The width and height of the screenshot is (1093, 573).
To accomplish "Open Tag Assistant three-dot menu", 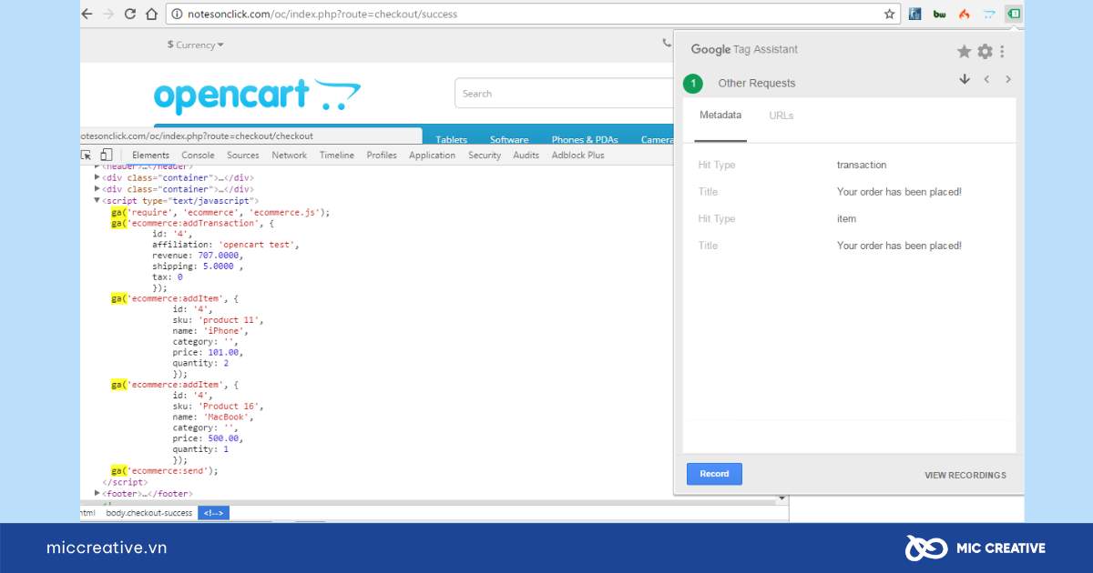I will [1002, 52].
